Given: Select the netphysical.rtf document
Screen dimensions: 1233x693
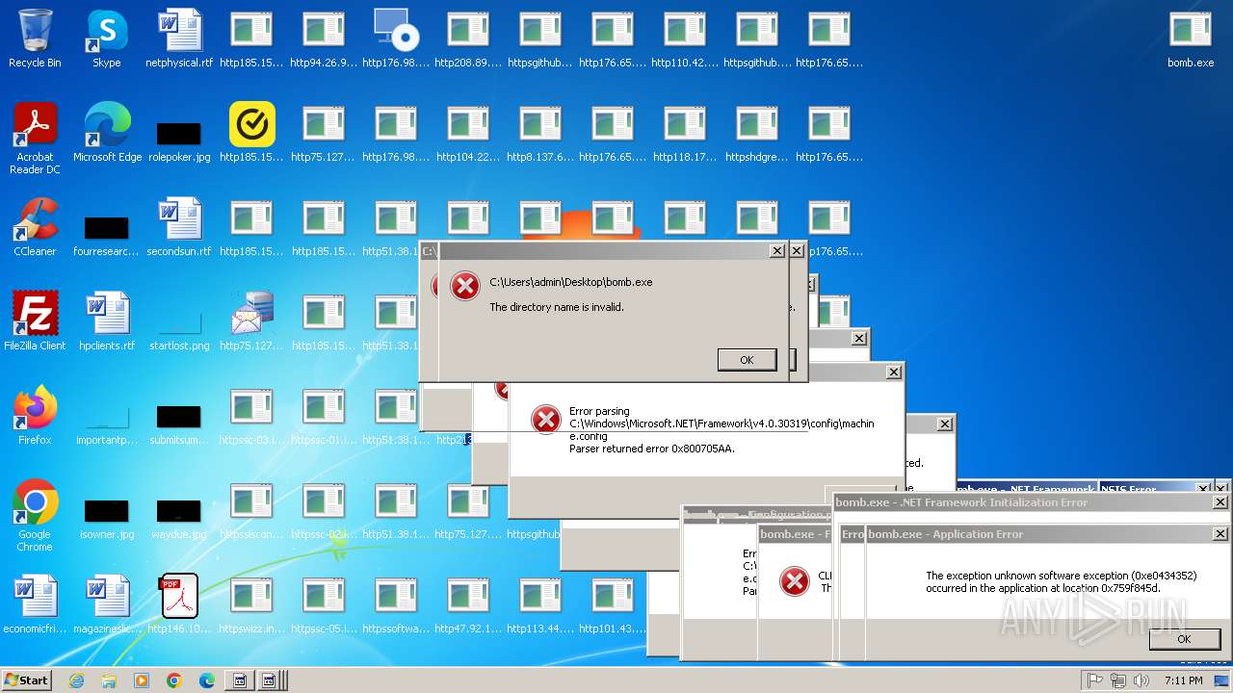Looking at the screenshot, I should [x=179, y=38].
